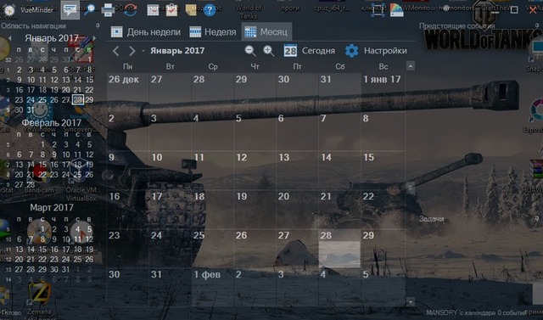
Task: Pin the Область навигации panel
Action: pyautogui.click(x=98, y=25)
